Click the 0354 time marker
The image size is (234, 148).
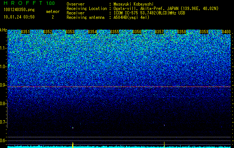click(x=92, y=32)
